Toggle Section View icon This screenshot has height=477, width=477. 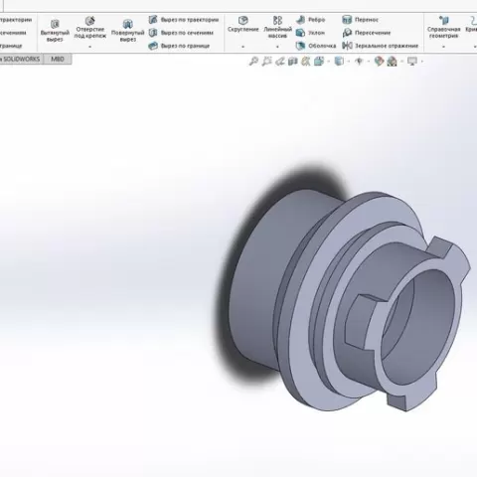[x=293, y=62]
